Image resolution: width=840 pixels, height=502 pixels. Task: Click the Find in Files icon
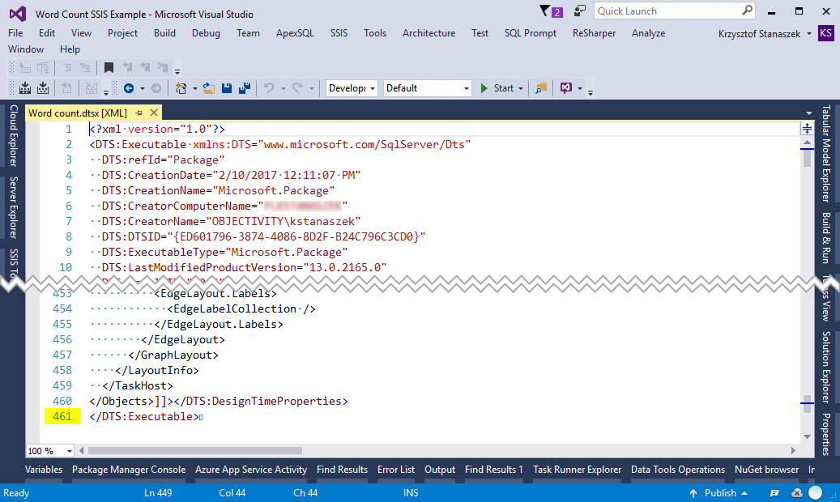pos(541,88)
